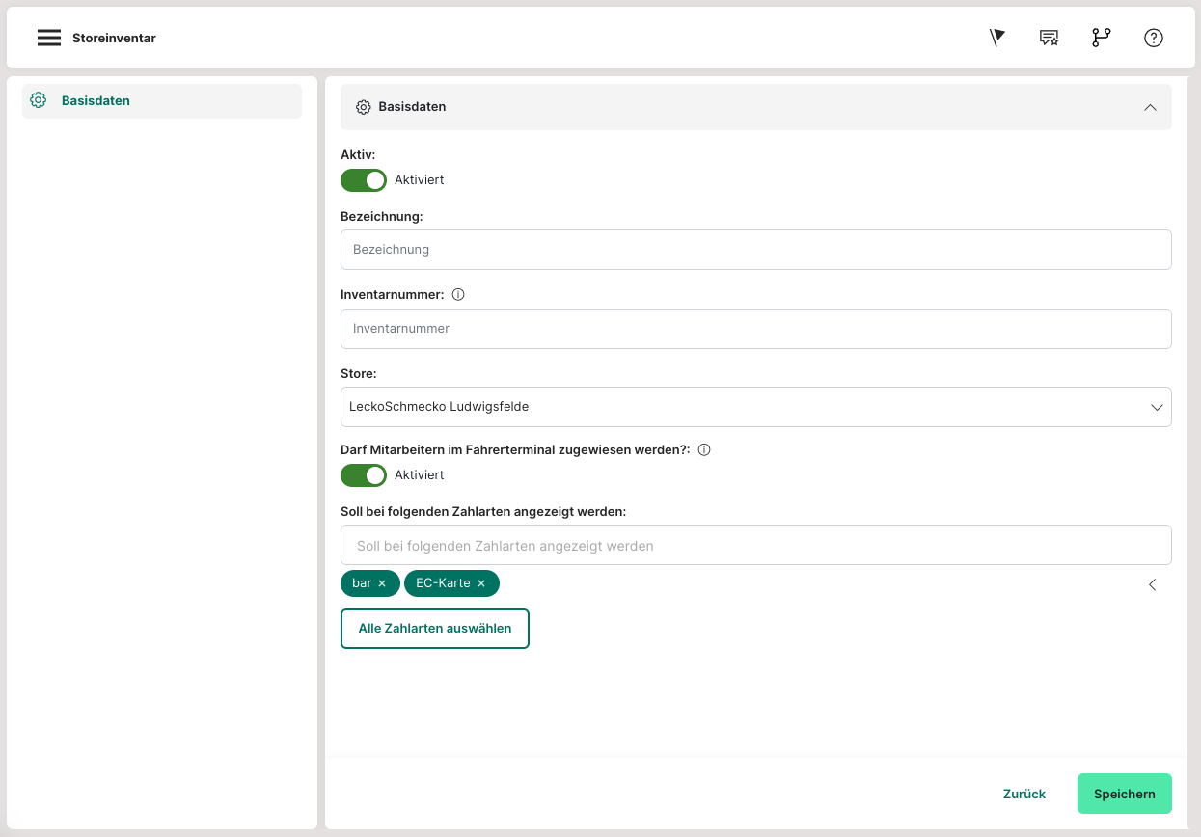The height and width of the screenshot is (837, 1201).
Task: Disable Fahrerterminal employee assignment toggle
Action: click(364, 475)
